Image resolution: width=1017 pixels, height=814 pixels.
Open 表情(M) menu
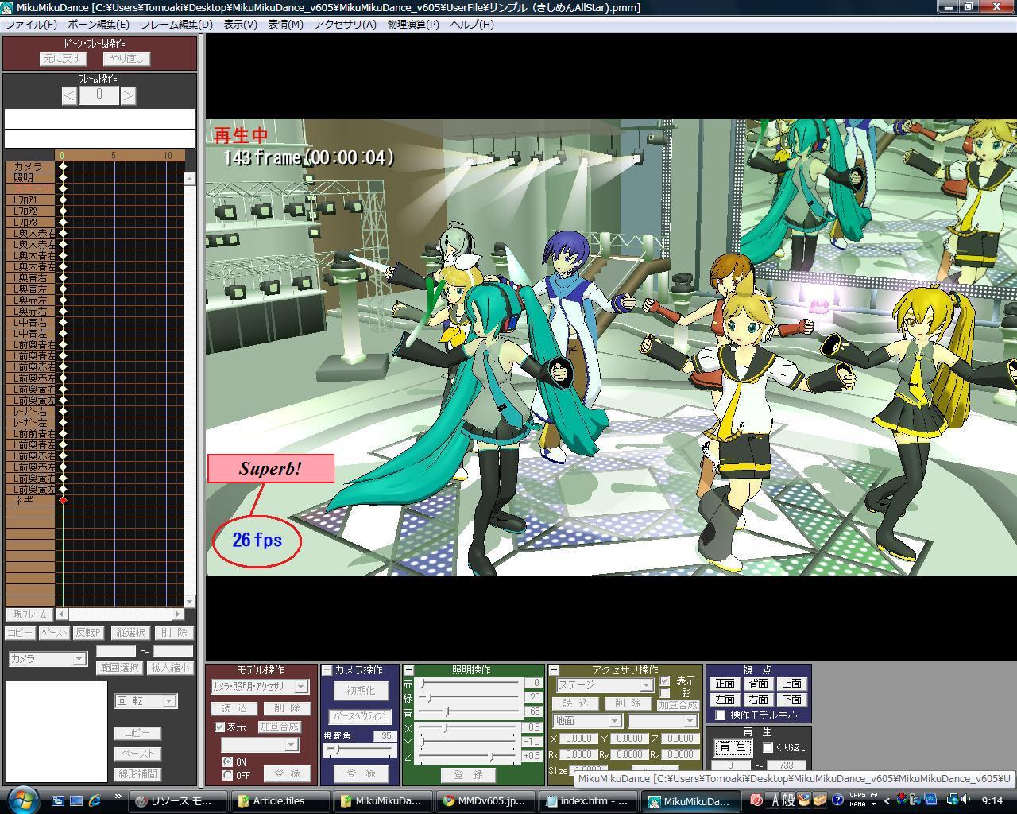coord(285,24)
